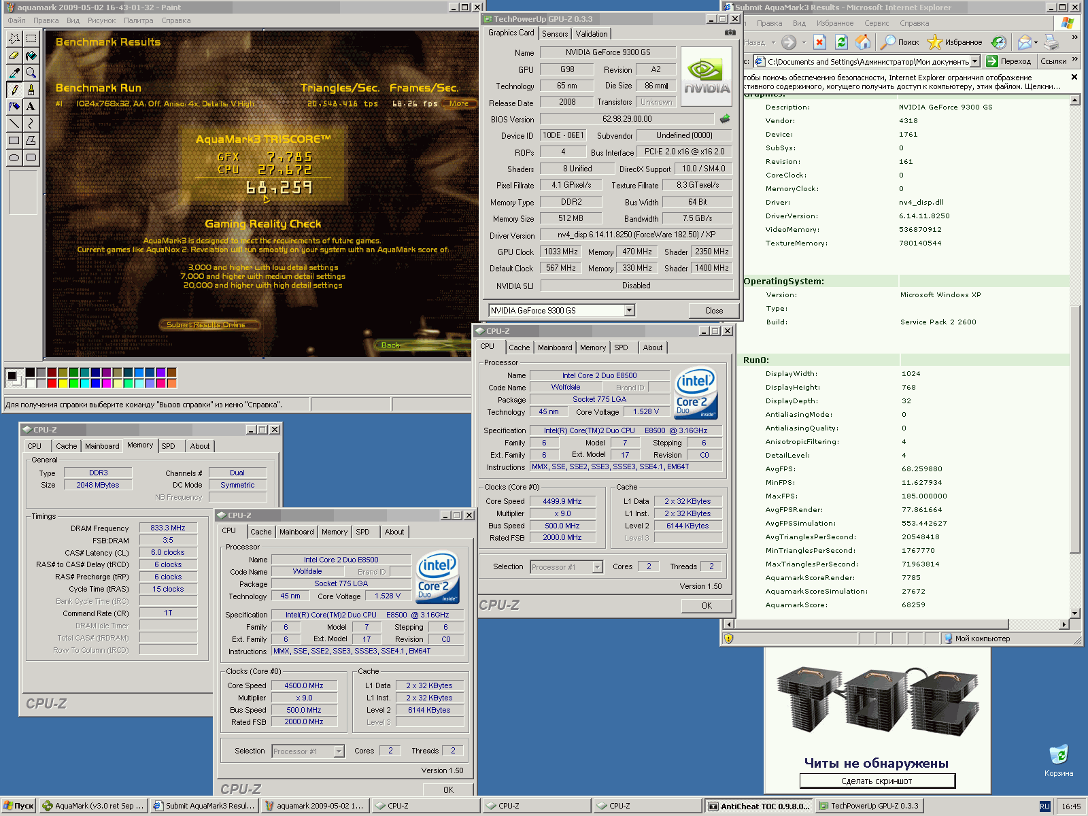Click the Пуск start button
Image resolution: width=1088 pixels, height=816 pixels.
18,806
